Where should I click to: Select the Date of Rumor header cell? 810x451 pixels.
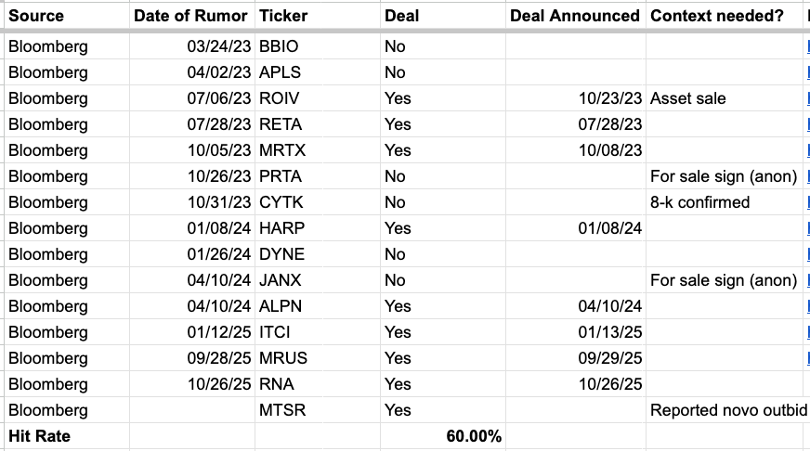[191, 16]
